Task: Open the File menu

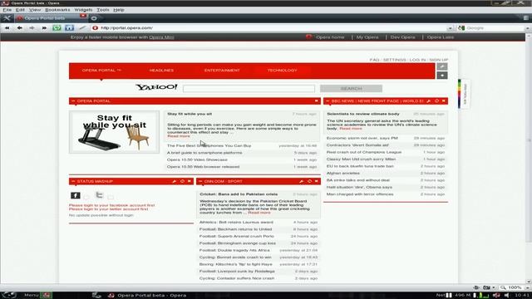Action: point(7,10)
